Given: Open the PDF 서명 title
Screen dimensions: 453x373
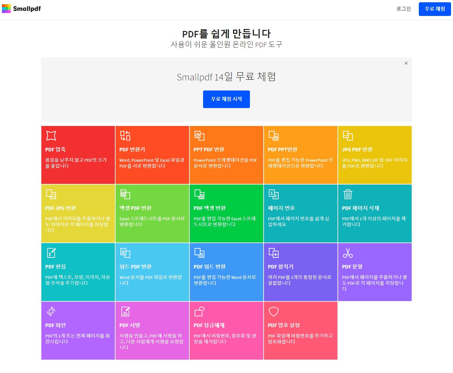Looking at the screenshot, I should click(x=130, y=325).
